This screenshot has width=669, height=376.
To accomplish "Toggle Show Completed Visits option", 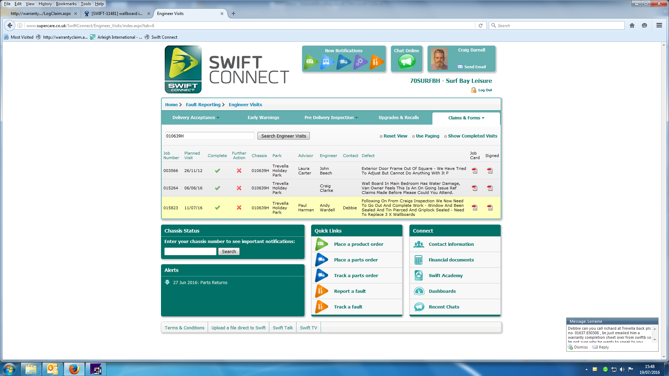I will [x=472, y=136].
